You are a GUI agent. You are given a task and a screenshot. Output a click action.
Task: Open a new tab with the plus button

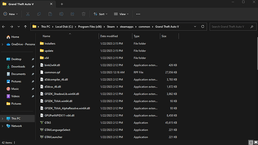click(62, 4)
